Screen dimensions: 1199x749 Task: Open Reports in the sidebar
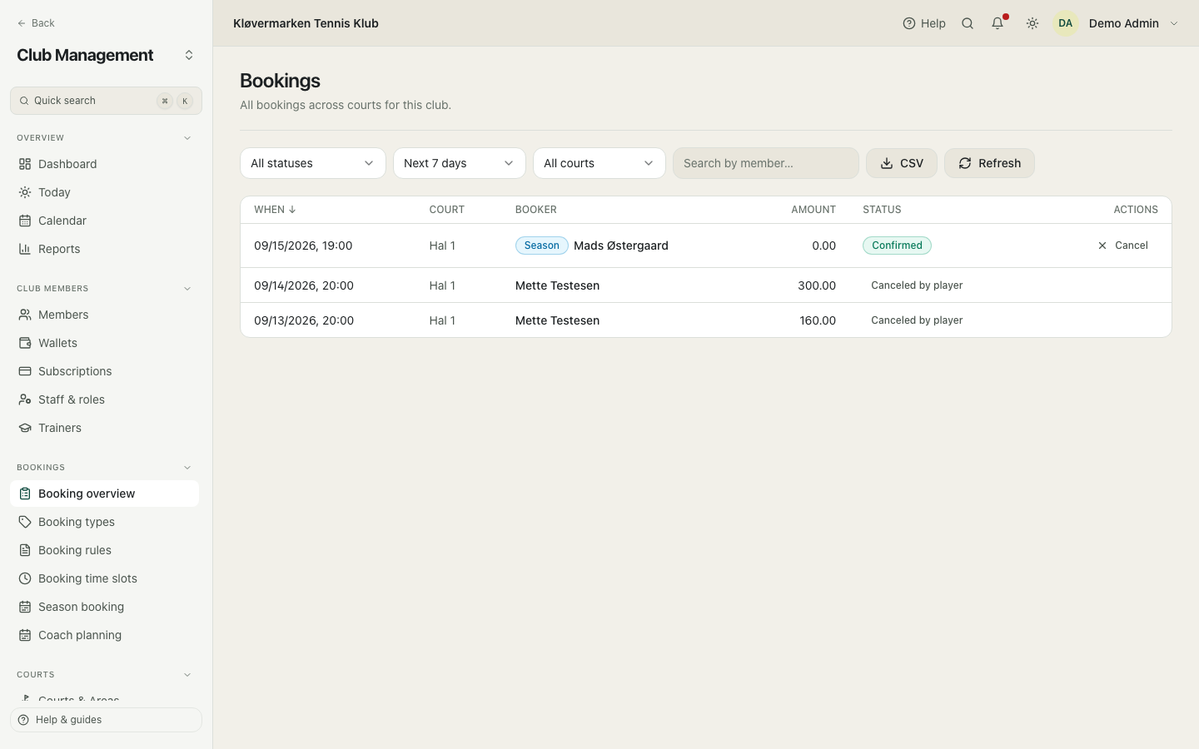tap(104, 249)
